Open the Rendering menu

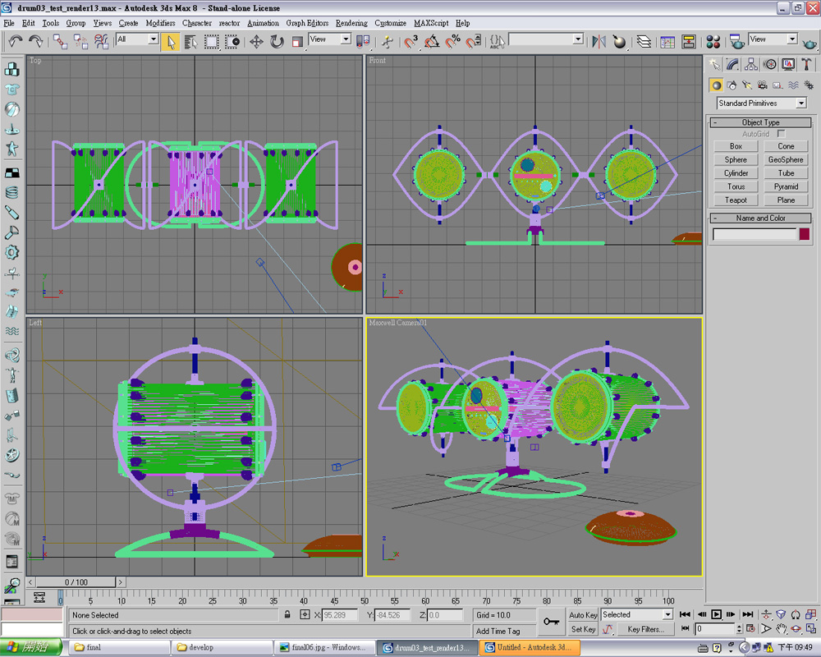(x=351, y=23)
